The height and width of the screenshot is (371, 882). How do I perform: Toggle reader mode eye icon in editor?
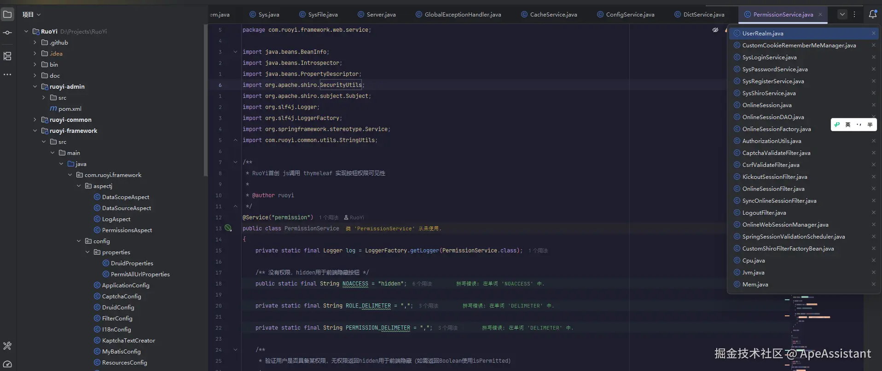715,30
